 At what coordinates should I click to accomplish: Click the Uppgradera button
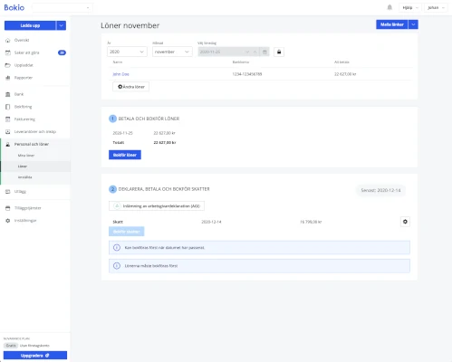[x=35, y=356]
